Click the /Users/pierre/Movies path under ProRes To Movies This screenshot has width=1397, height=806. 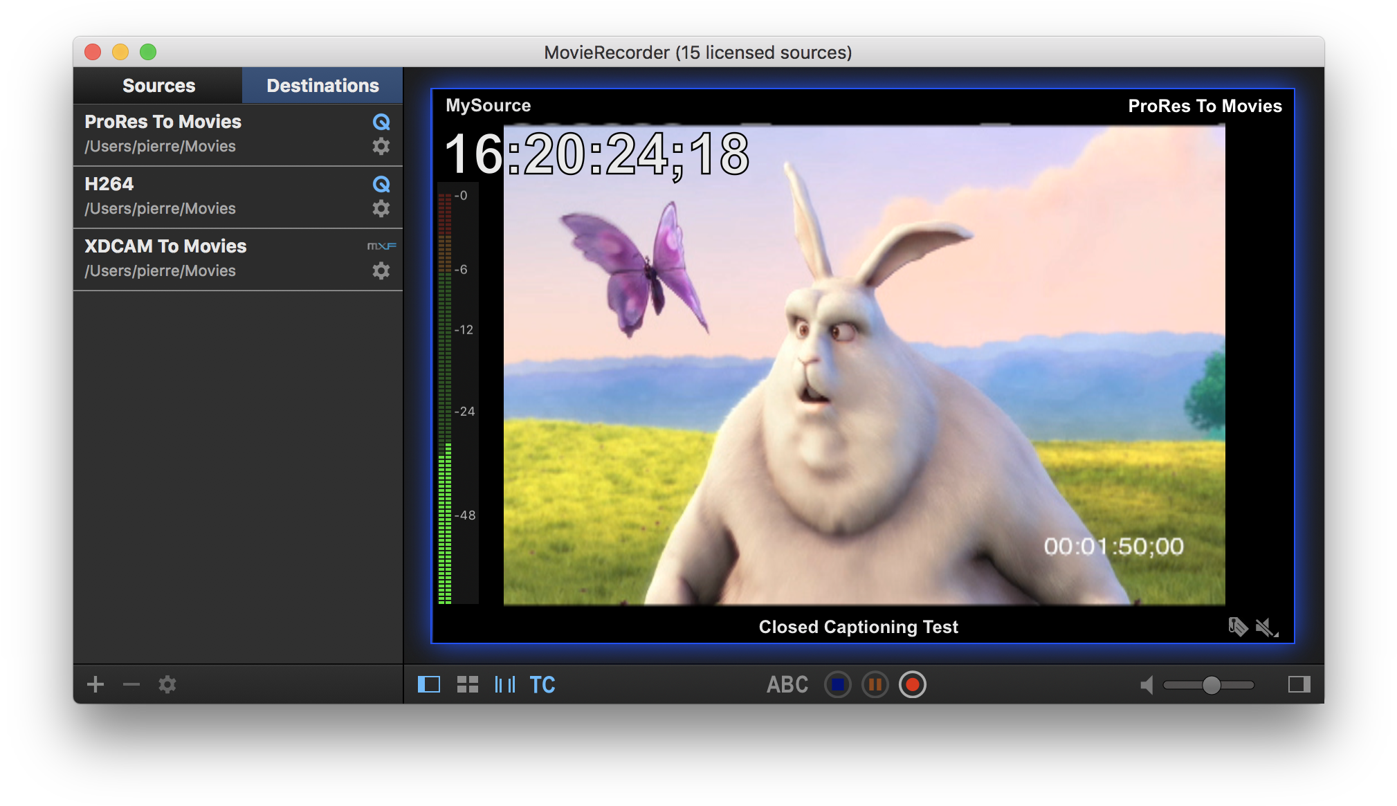[x=160, y=146]
